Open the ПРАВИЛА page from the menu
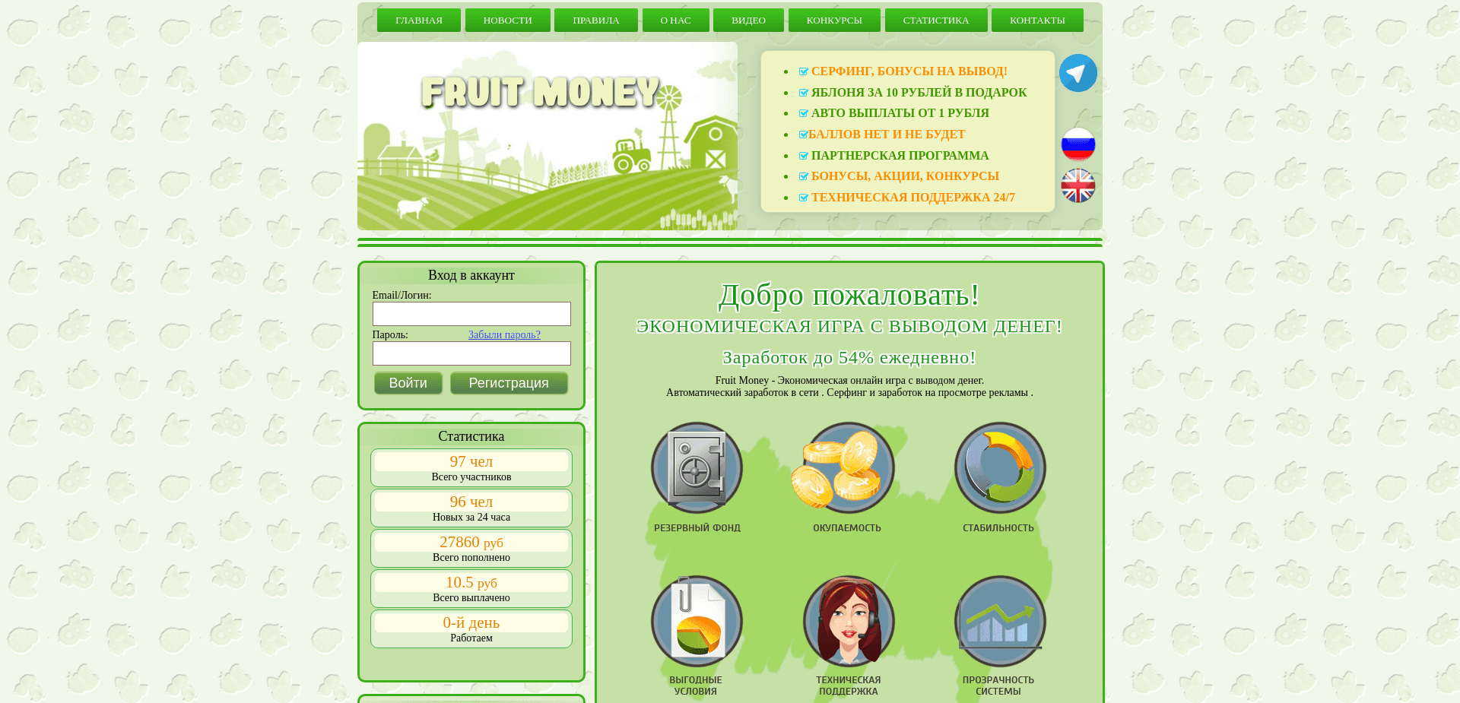The height and width of the screenshot is (703, 1460). pos(596,20)
